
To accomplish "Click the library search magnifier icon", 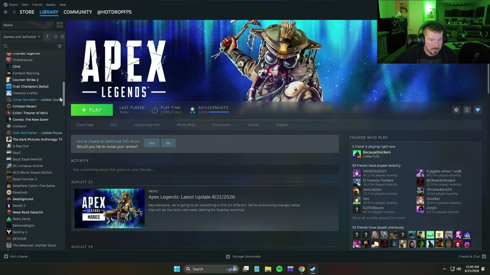I will [x=5, y=46].
